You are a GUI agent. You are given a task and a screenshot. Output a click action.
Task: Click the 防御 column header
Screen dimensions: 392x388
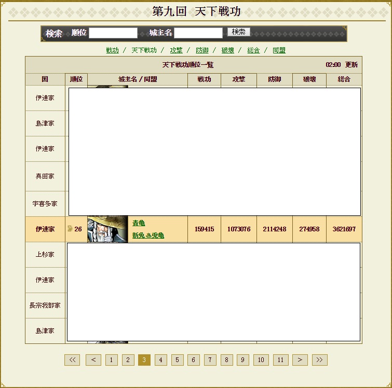point(275,79)
